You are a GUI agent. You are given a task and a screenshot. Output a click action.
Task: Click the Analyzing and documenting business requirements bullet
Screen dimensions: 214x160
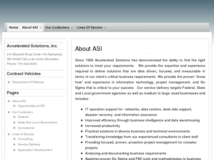pyautogui.click(x=126, y=153)
